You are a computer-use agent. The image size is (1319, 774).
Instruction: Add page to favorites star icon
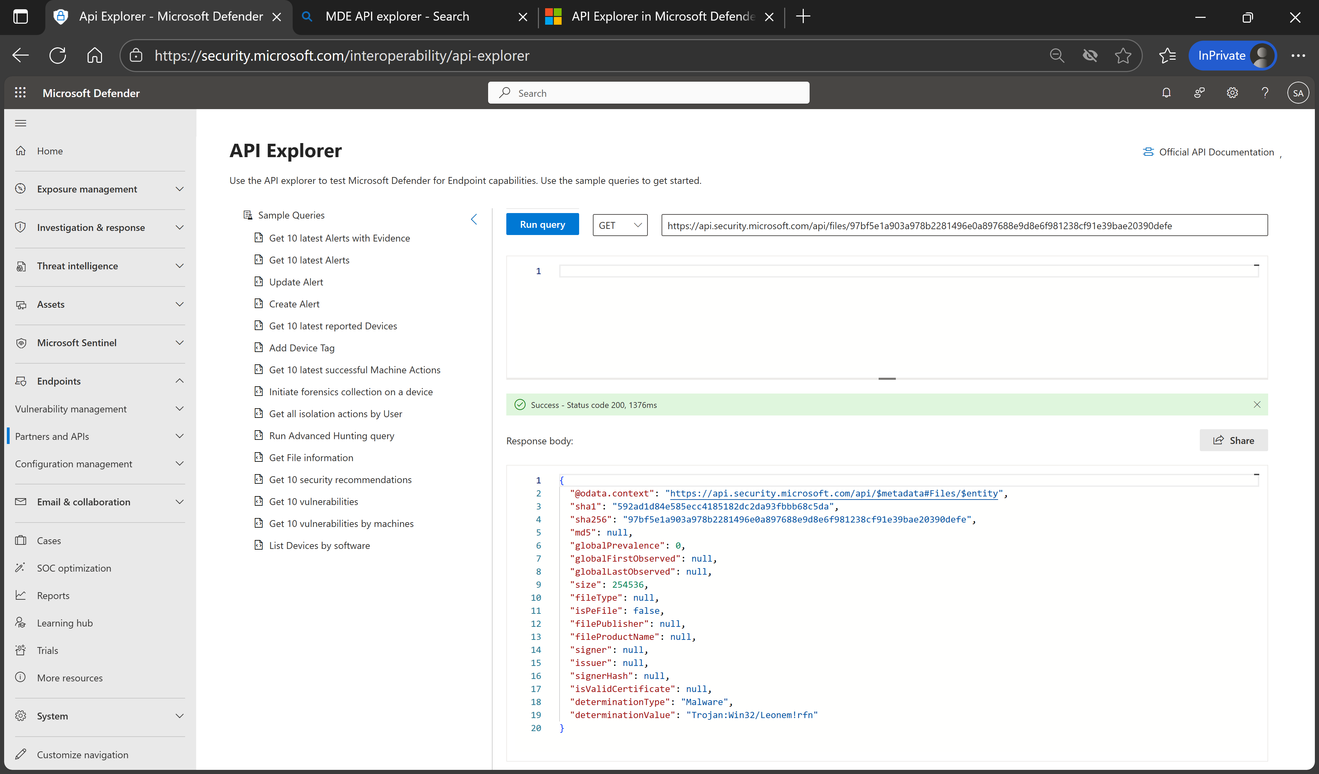pos(1123,56)
